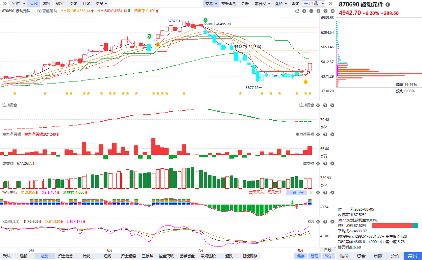Collapse left panel with double-chevron icon
Screen dimensions: 422x260
[5, 3]
